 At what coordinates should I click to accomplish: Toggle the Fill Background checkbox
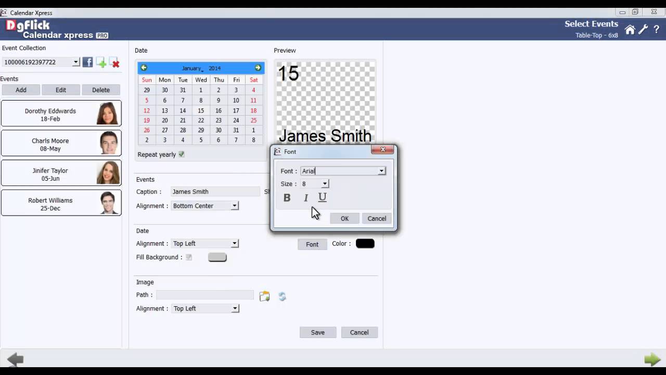(189, 257)
